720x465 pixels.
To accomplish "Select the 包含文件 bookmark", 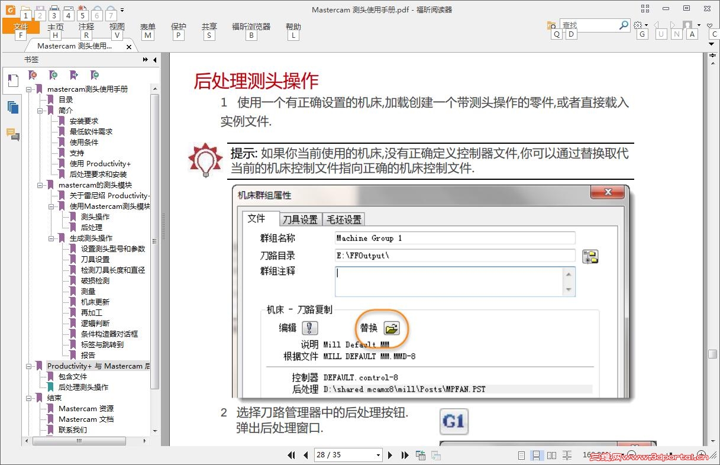I will point(73,377).
